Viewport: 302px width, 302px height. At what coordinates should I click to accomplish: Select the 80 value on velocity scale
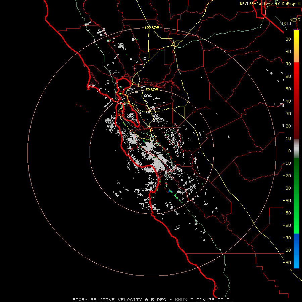tap(288, 51)
